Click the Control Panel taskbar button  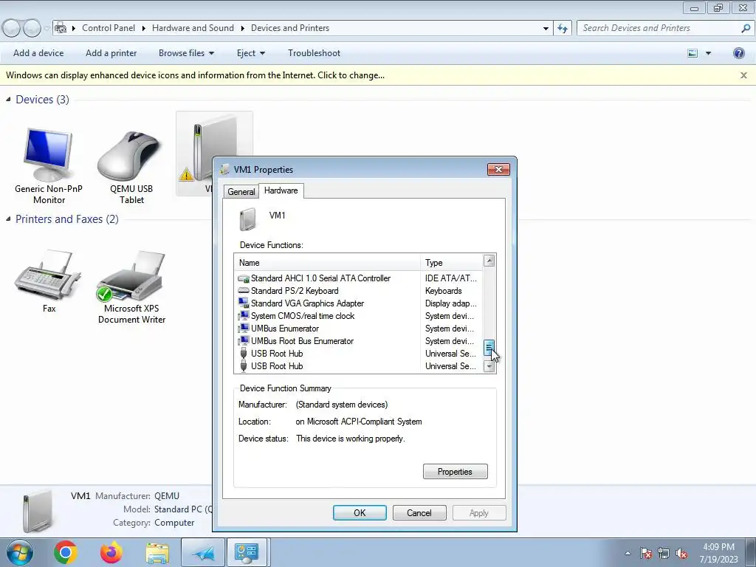pyautogui.click(x=247, y=552)
